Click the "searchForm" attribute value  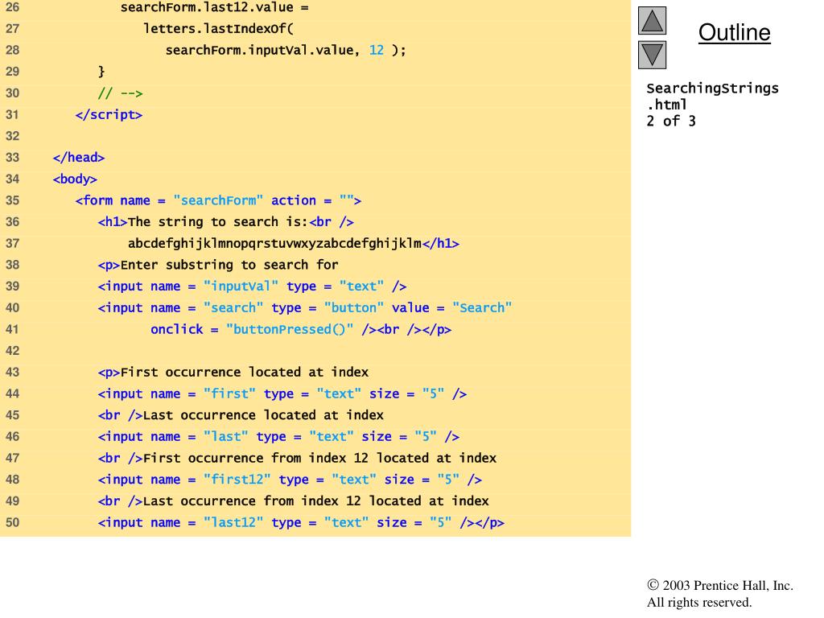(218, 200)
